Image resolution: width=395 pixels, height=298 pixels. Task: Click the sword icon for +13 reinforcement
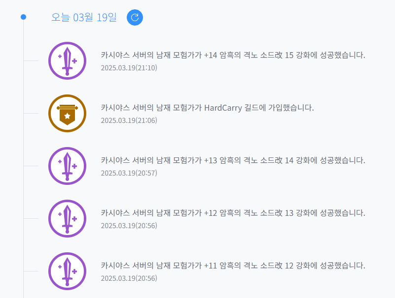pyautogui.click(x=67, y=219)
